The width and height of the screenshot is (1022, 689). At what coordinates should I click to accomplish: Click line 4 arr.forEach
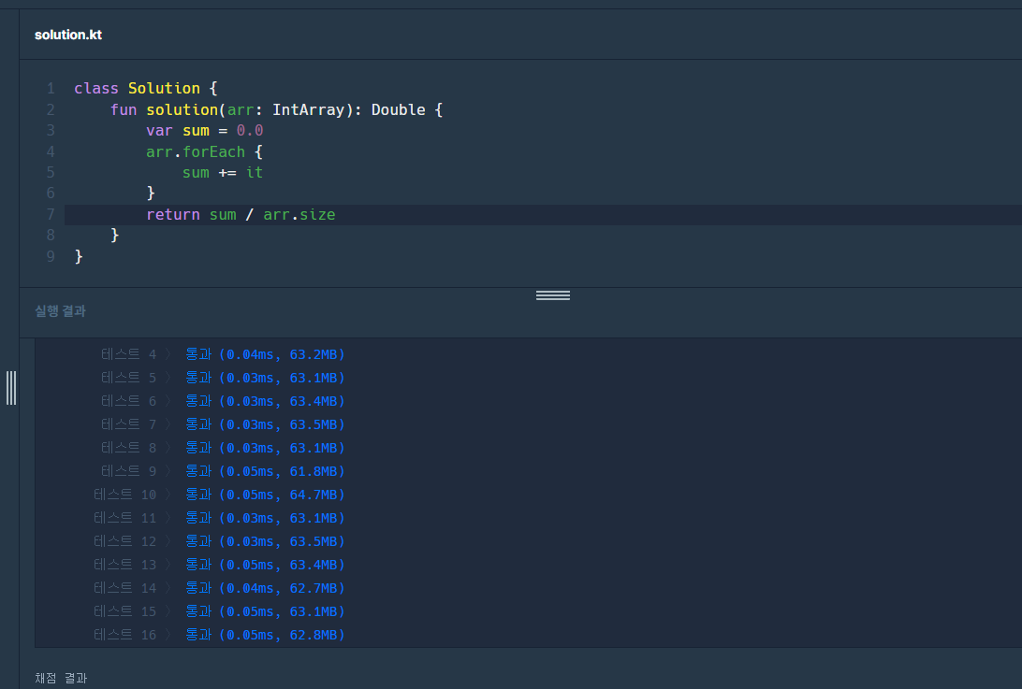point(204,151)
